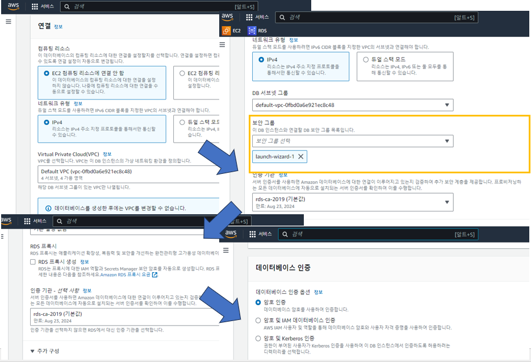
Task: Open the 서비스 grid menu above RDS 프록시 panel
Action: pyautogui.click(x=35, y=221)
